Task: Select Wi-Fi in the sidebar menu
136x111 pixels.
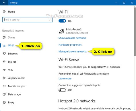Action: [11, 46]
